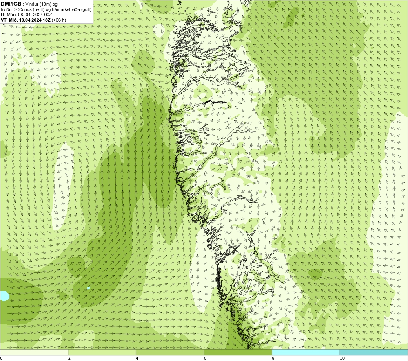Click the legend label '6'
Viewport: 408px width, 361px height.
[205, 358]
